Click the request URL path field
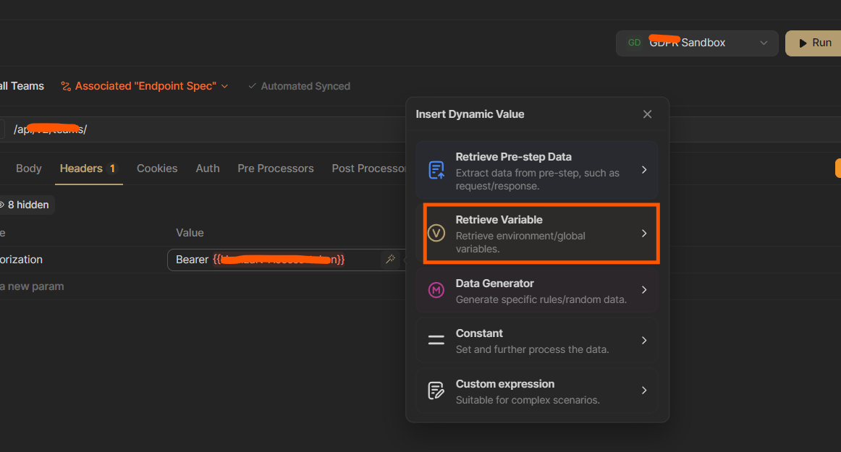The image size is (841, 452). coord(217,129)
